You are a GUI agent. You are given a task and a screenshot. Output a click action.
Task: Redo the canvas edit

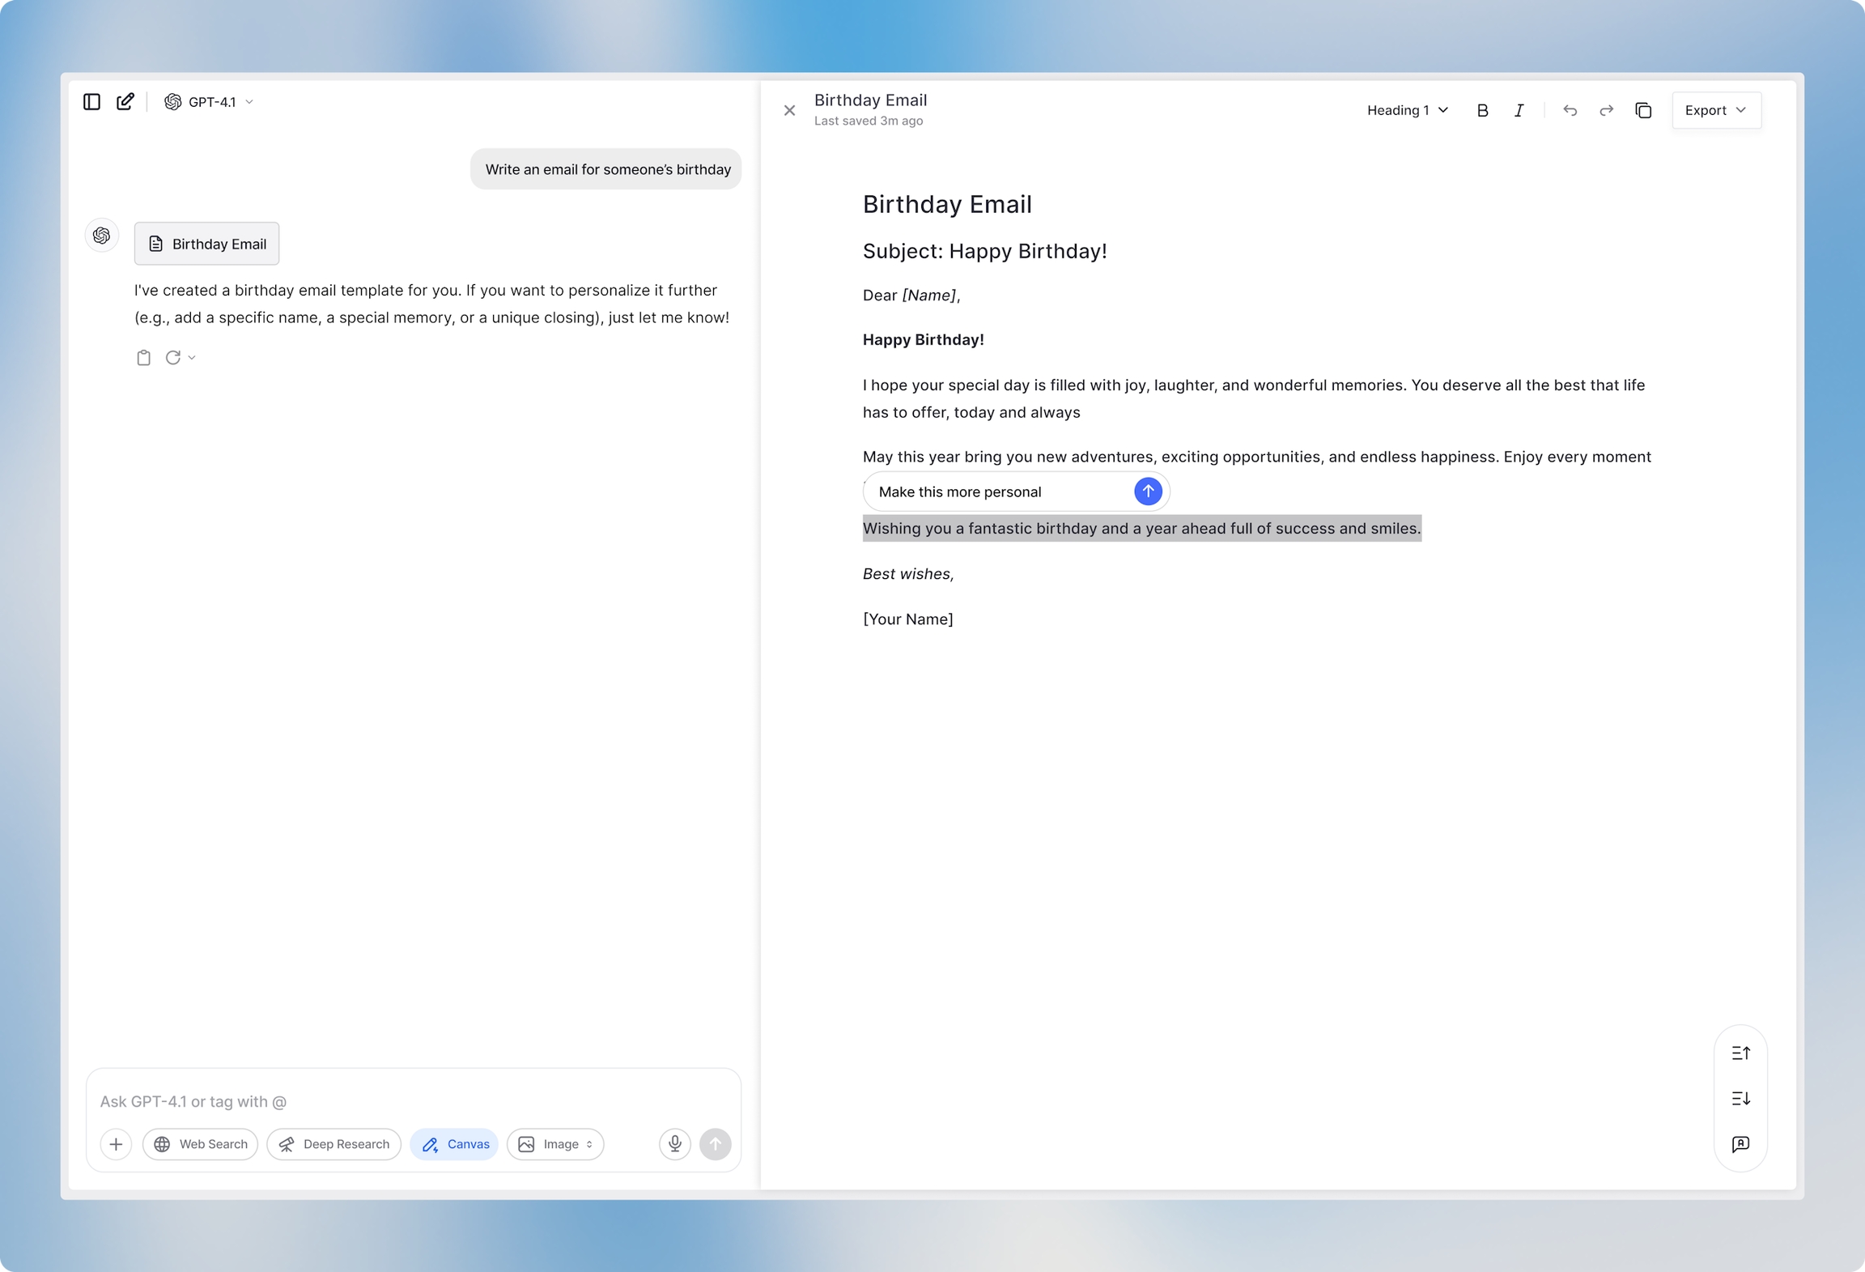[x=1606, y=111]
